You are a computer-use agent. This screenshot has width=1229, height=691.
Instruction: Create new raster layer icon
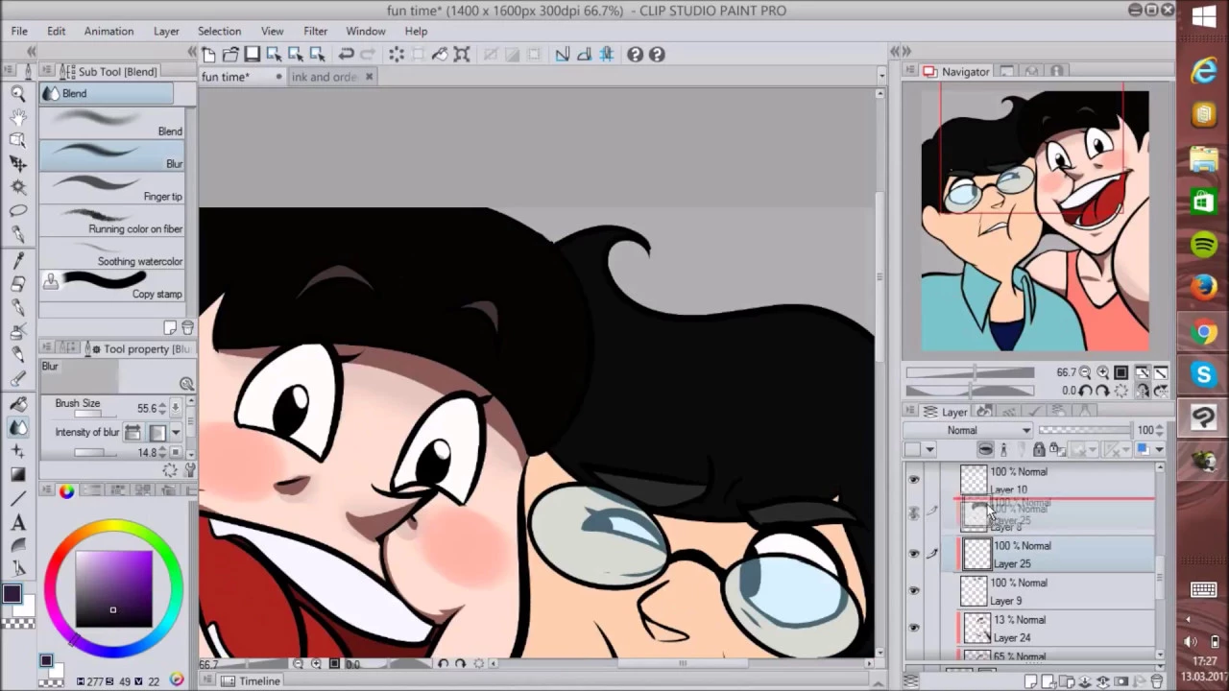[1030, 681]
